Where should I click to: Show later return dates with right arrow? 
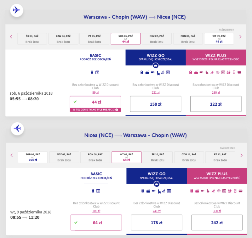pos(241,155)
